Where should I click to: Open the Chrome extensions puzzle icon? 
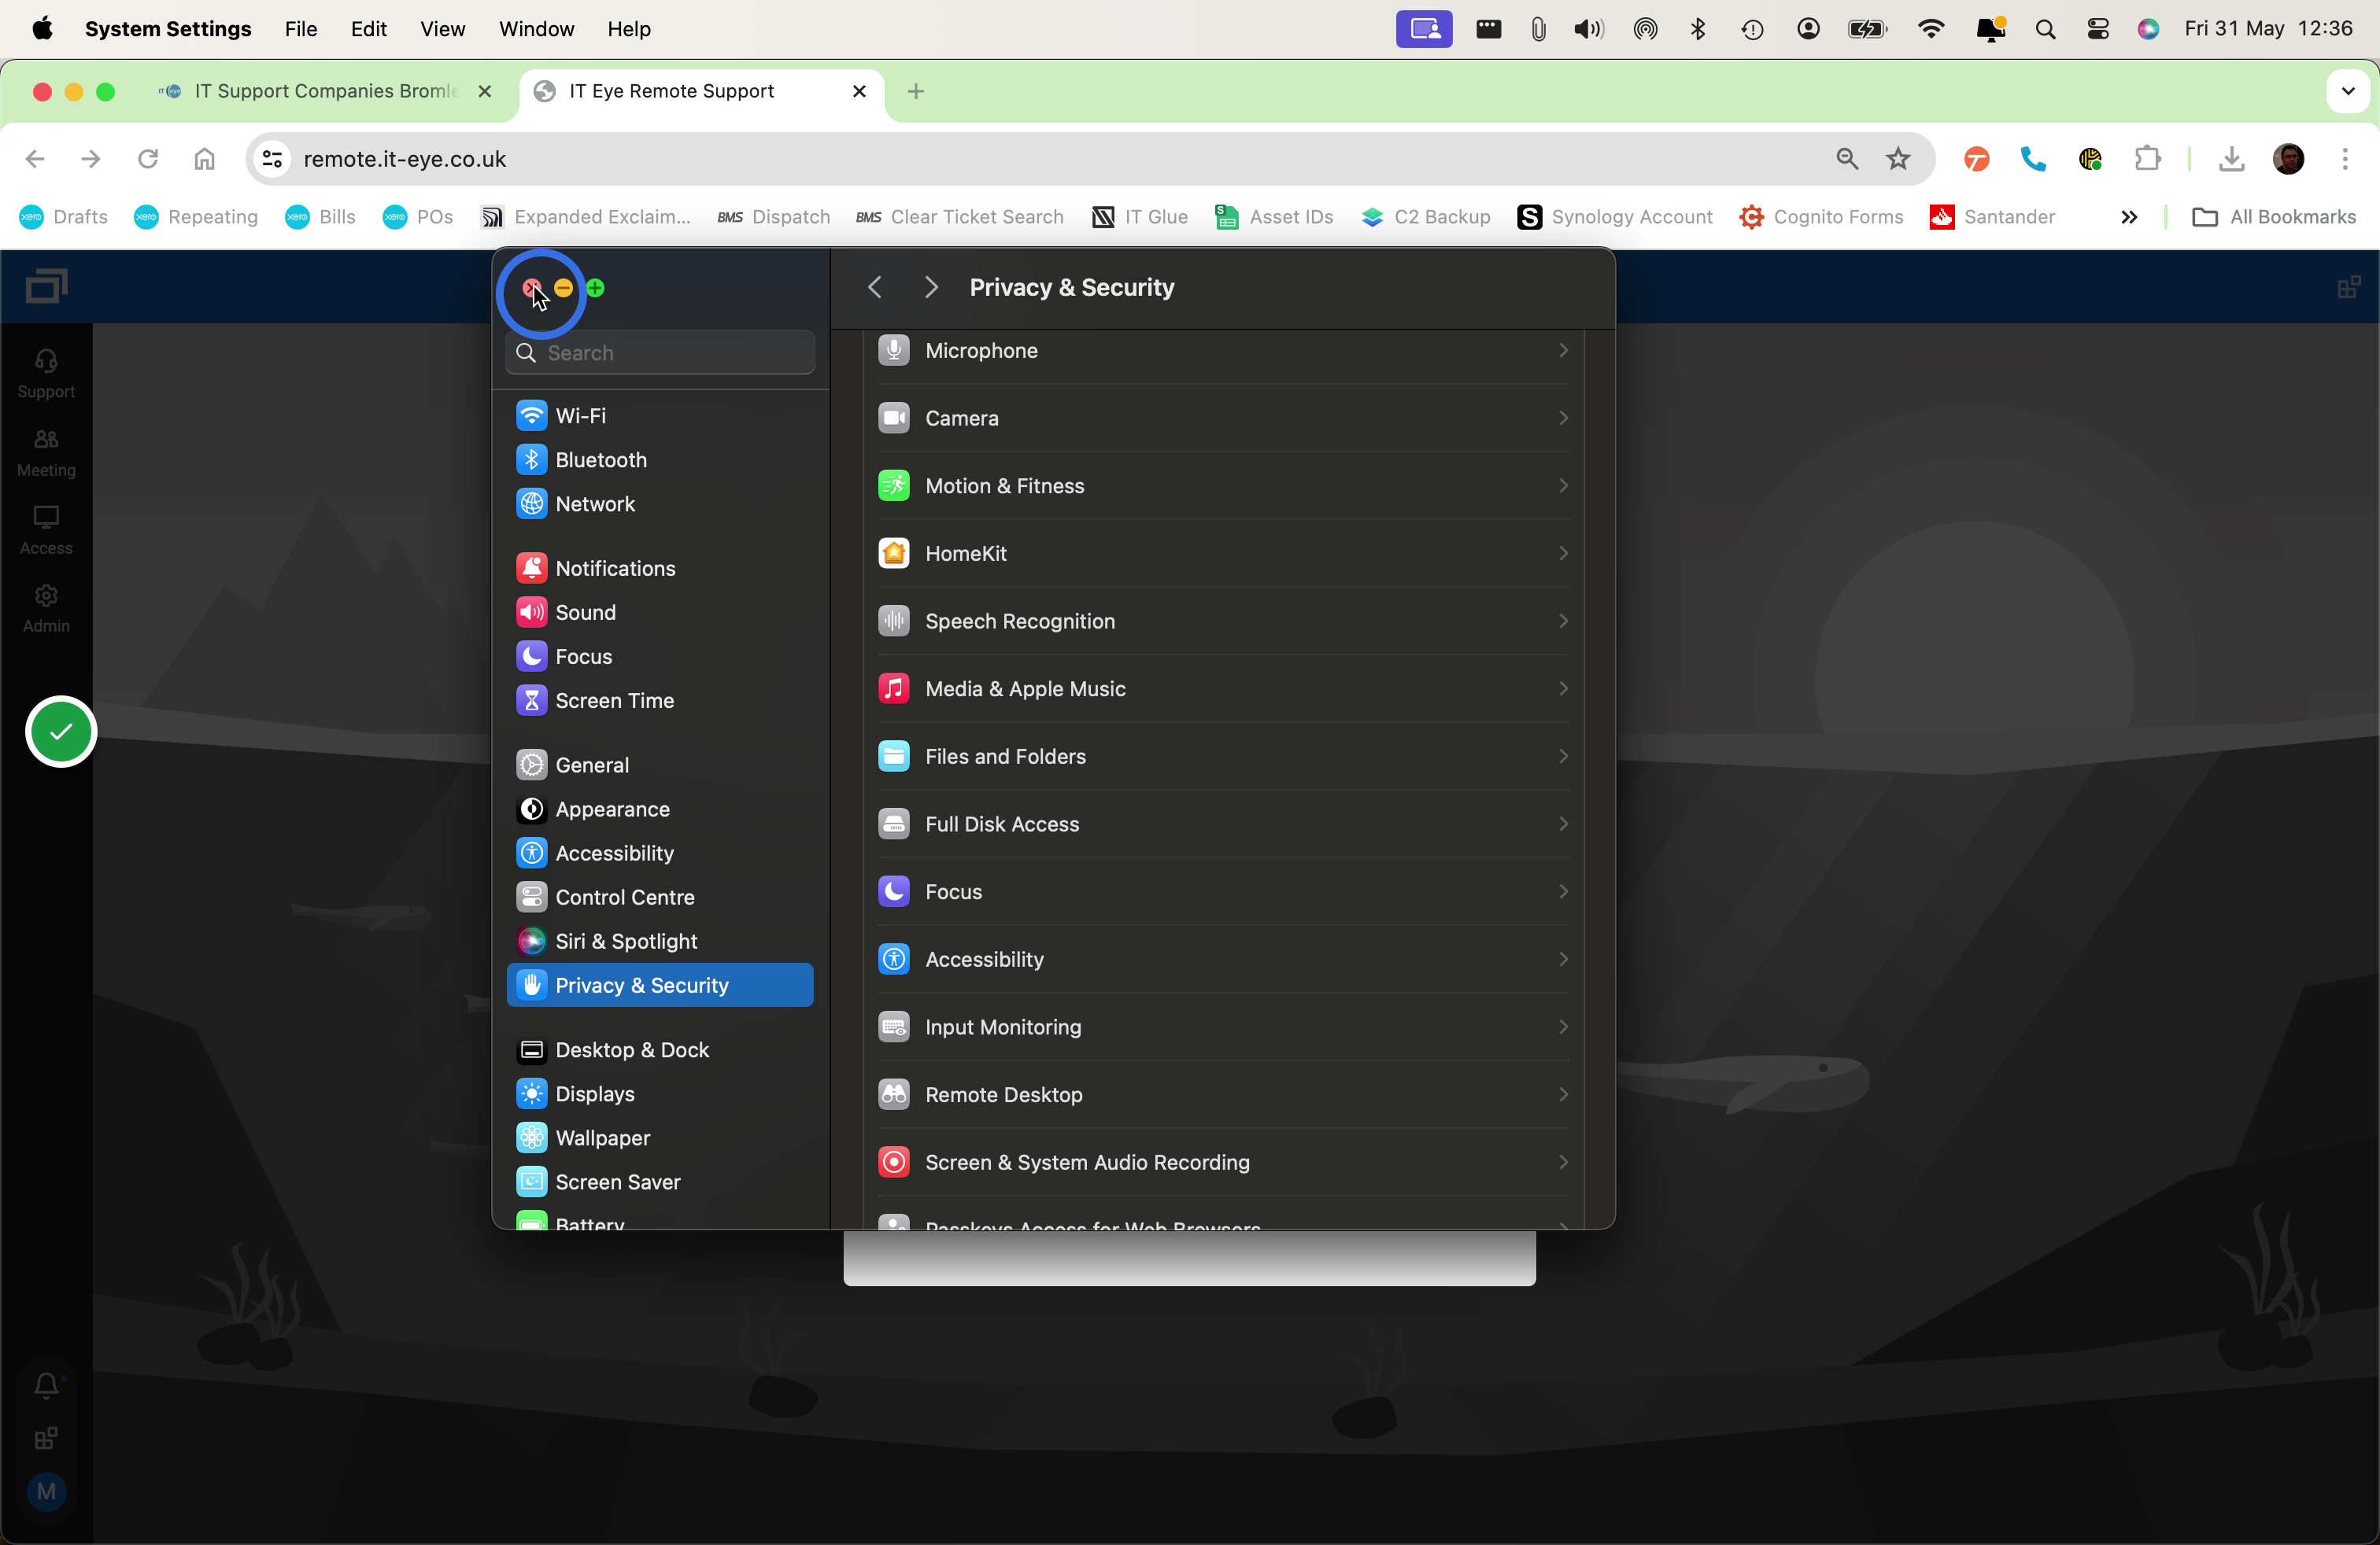coord(2147,158)
